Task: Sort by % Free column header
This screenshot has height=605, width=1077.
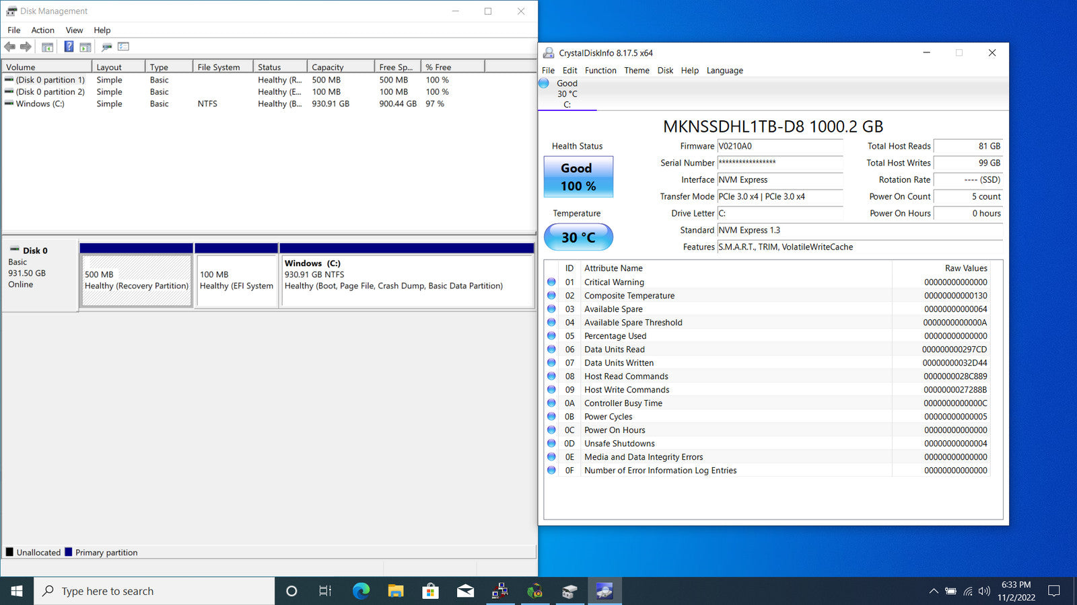Action: coord(453,67)
